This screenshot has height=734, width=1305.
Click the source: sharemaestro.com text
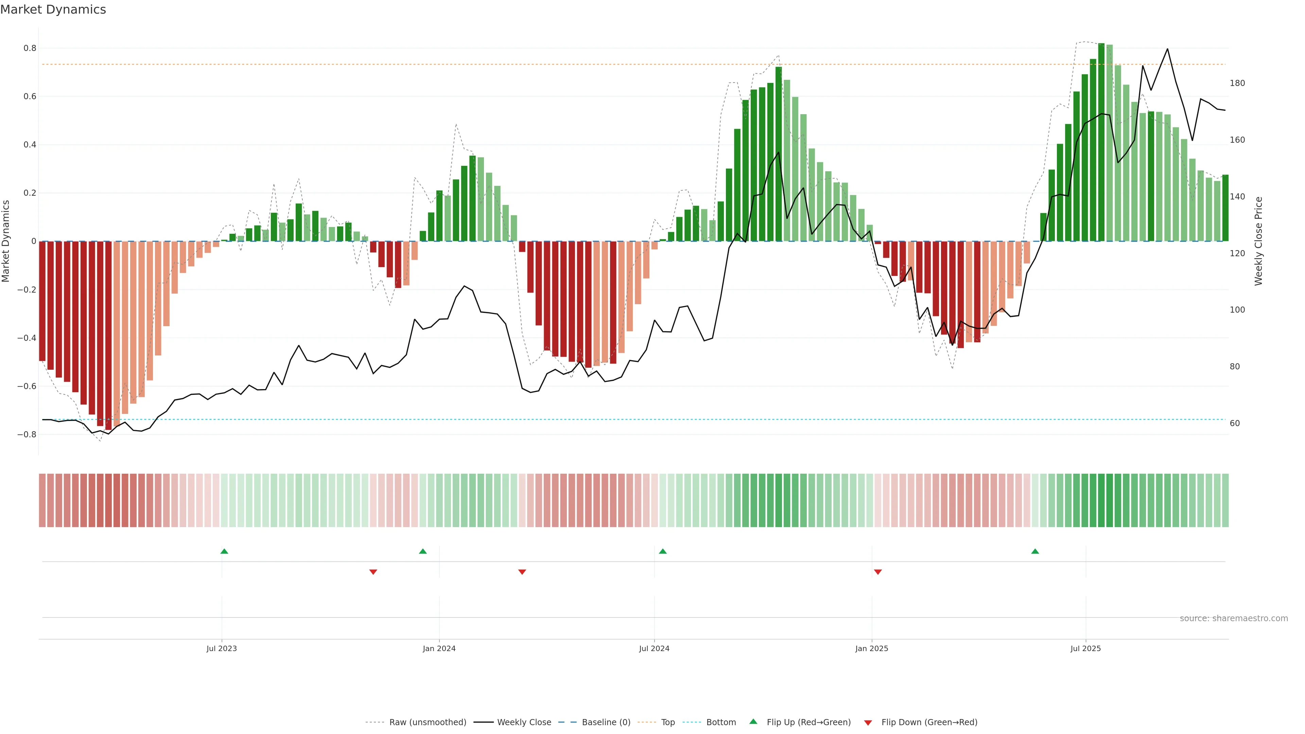tap(1234, 618)
